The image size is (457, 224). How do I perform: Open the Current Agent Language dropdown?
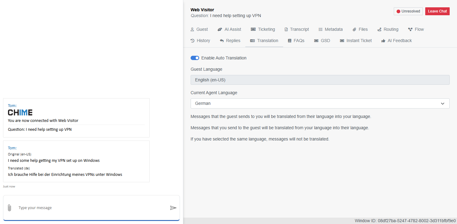pos(320,103)
